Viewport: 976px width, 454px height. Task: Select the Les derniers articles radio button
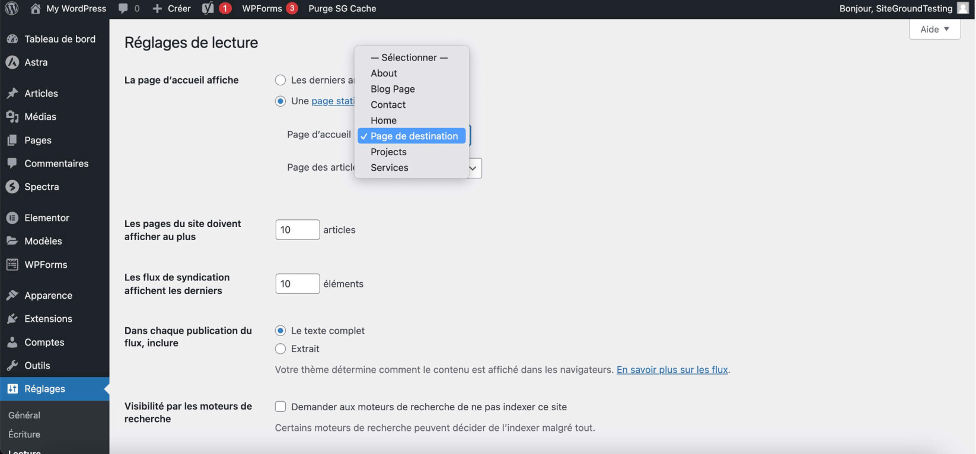[280, 80]
